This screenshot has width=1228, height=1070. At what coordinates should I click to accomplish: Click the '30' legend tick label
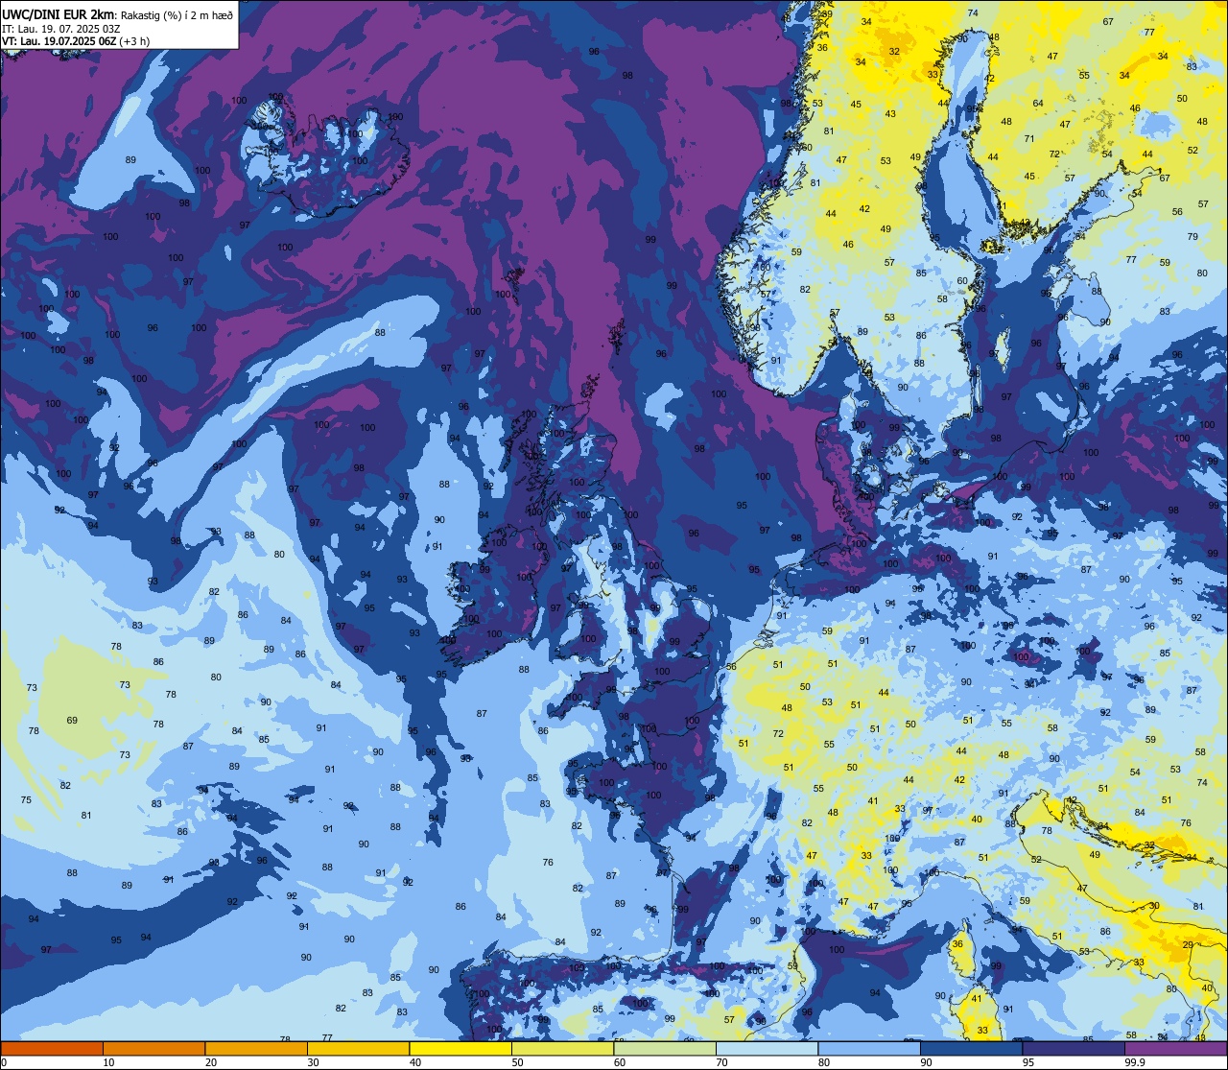(x=314, y=1062)
